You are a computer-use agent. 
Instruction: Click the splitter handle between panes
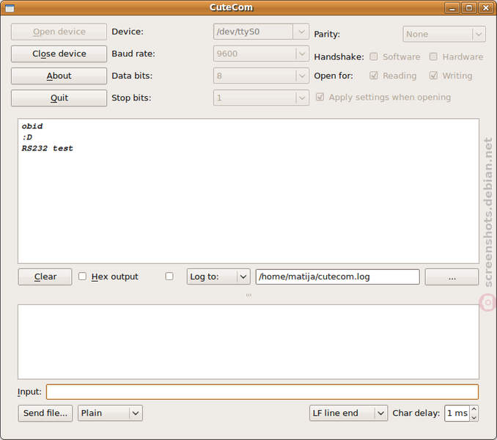(248, 295)
